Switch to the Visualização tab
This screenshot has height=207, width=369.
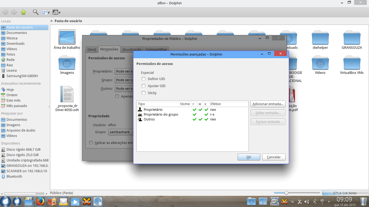[x=132, y=49]
